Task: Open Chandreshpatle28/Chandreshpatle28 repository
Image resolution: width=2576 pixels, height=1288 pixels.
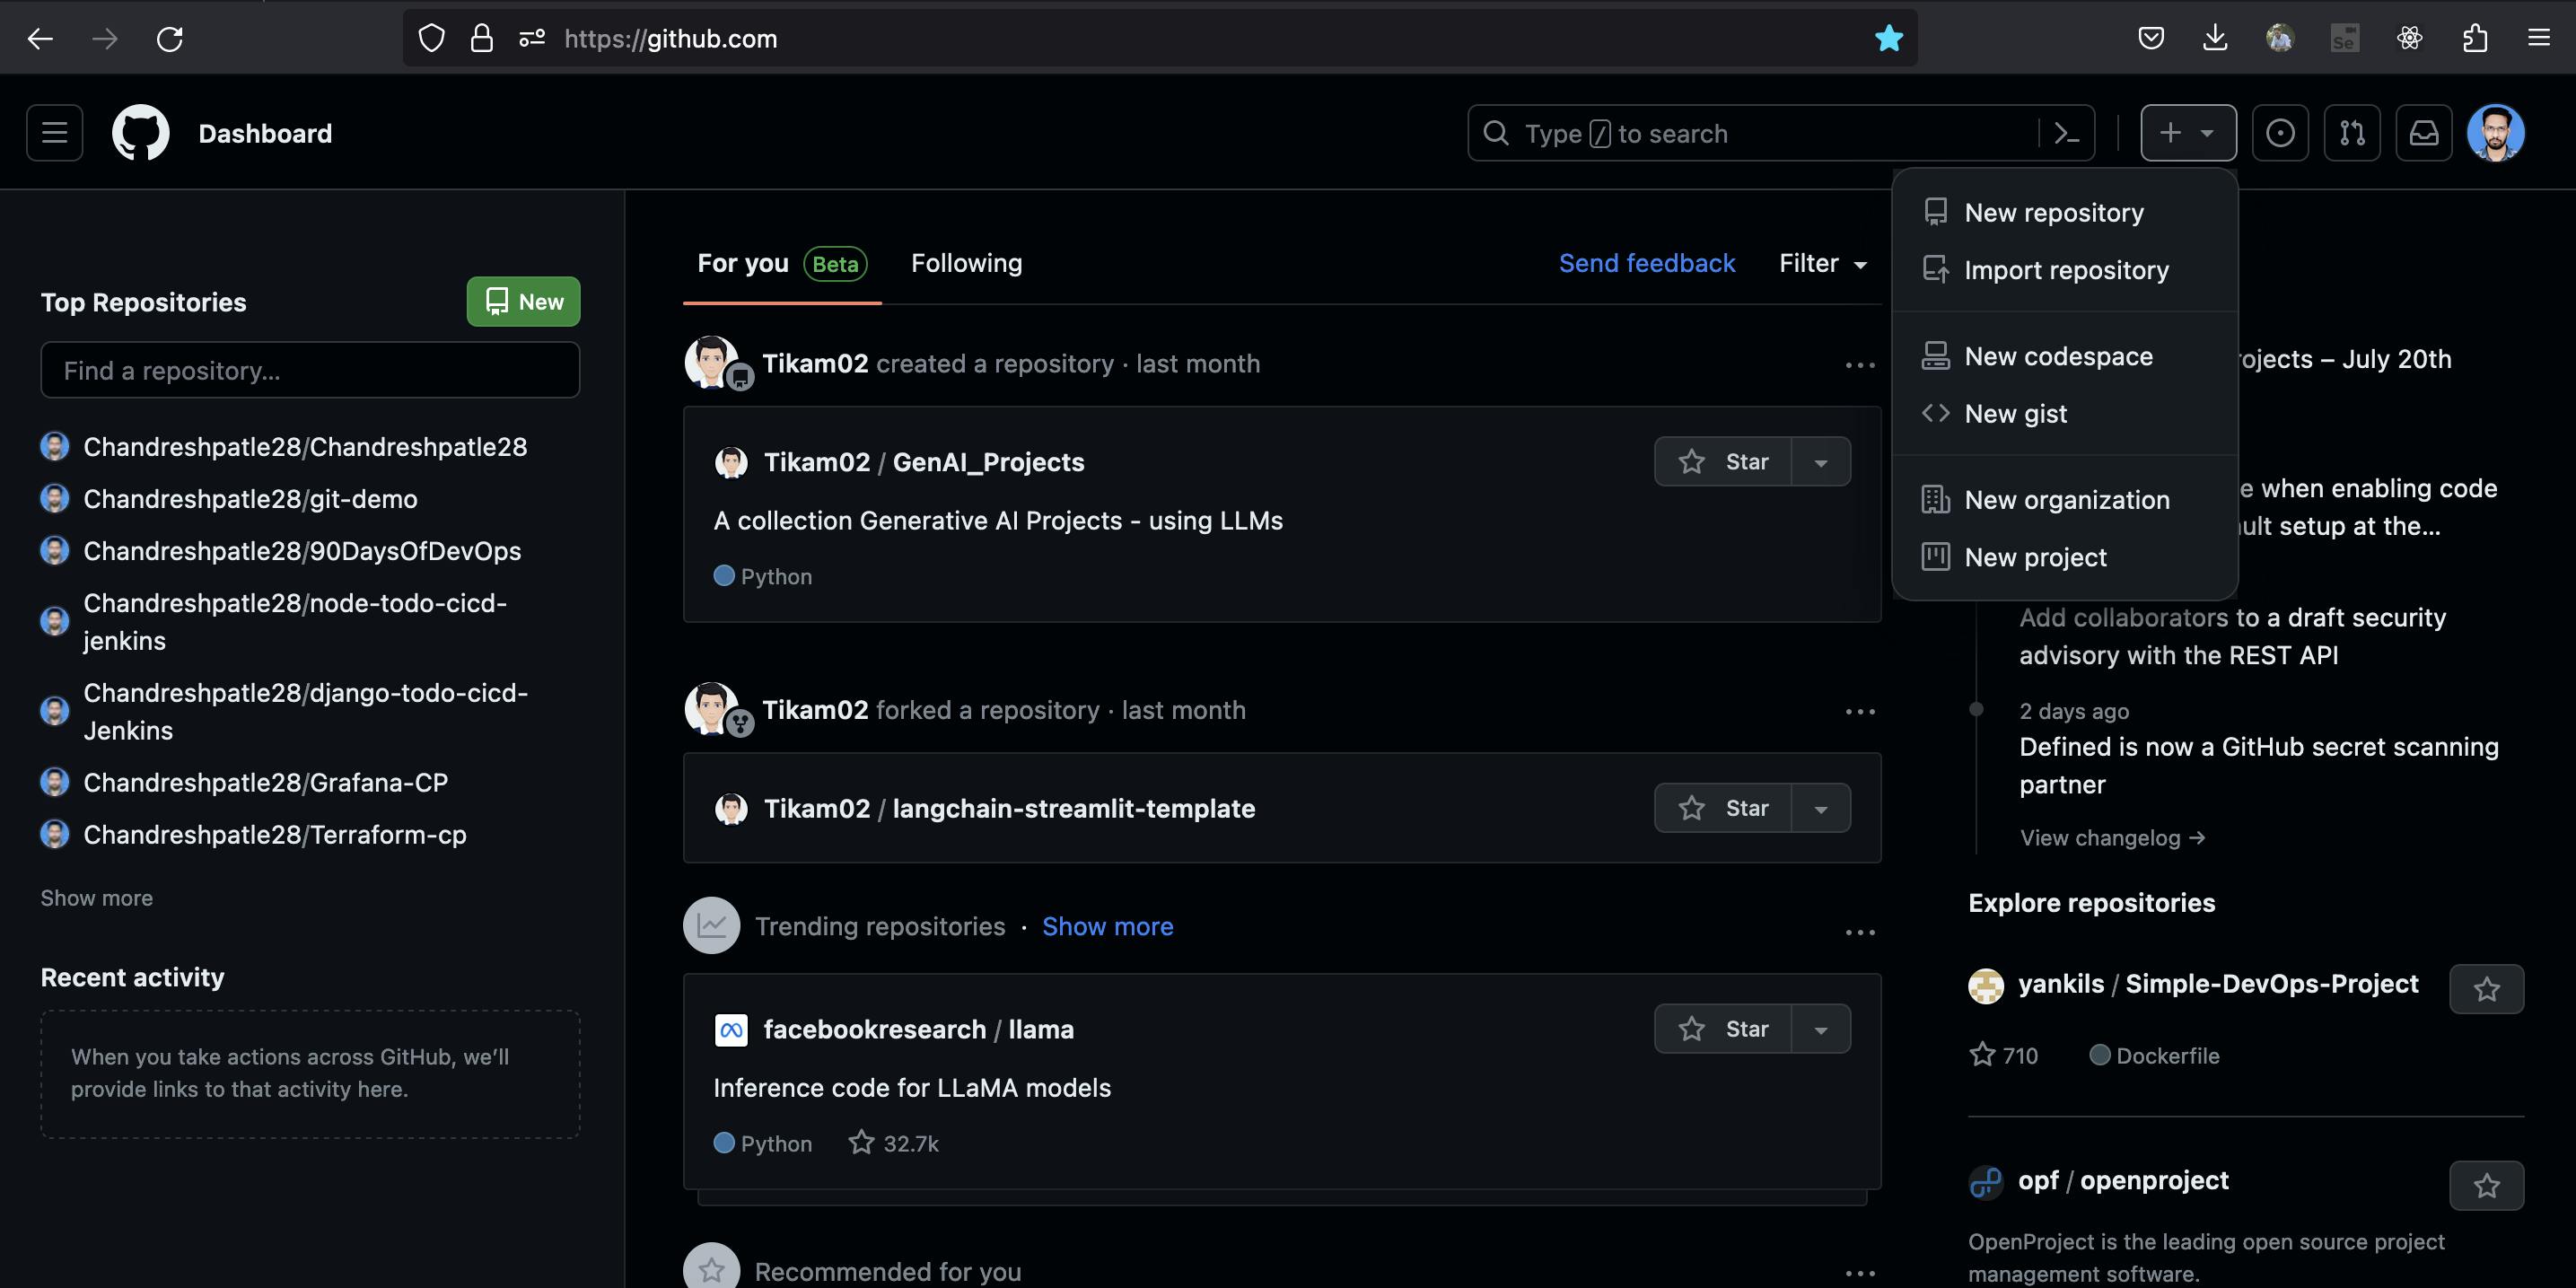Action: pyautogui.click(x=305, y=447)
